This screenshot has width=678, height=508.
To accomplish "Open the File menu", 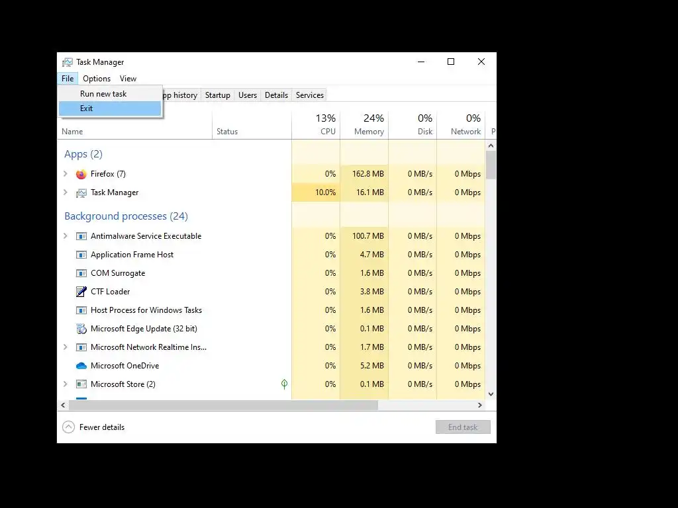I will coord(68,79).
